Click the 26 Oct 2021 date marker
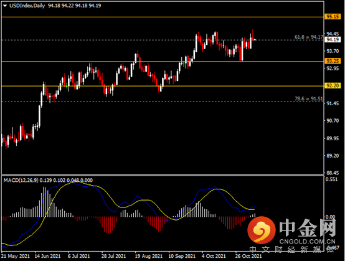Screen dimensions: 345x261 click(248, 256)
